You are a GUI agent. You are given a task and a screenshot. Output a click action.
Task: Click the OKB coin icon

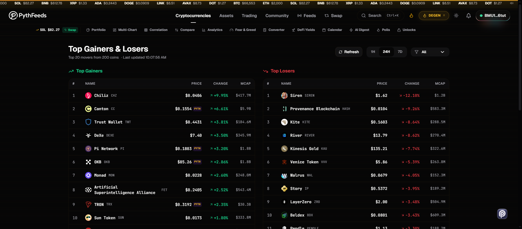pyautogui.click(x=88, y=162)
